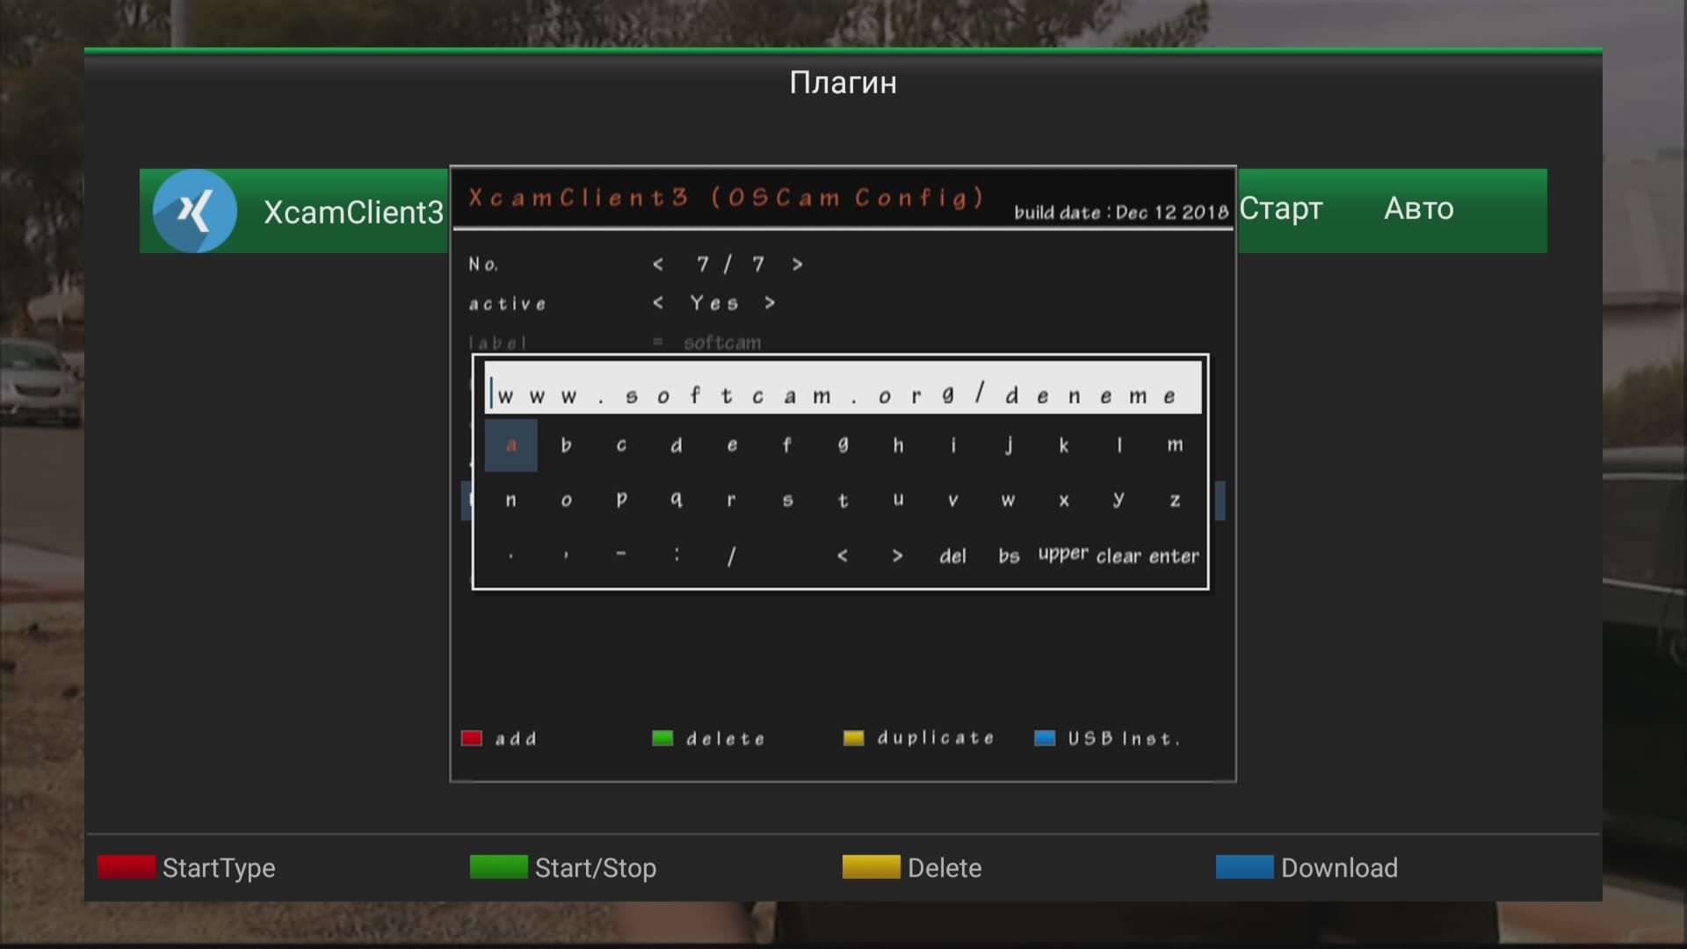Select the XcamClient3 plugin name
Viewport: 1687px width, 949px height.
(354, 212)
